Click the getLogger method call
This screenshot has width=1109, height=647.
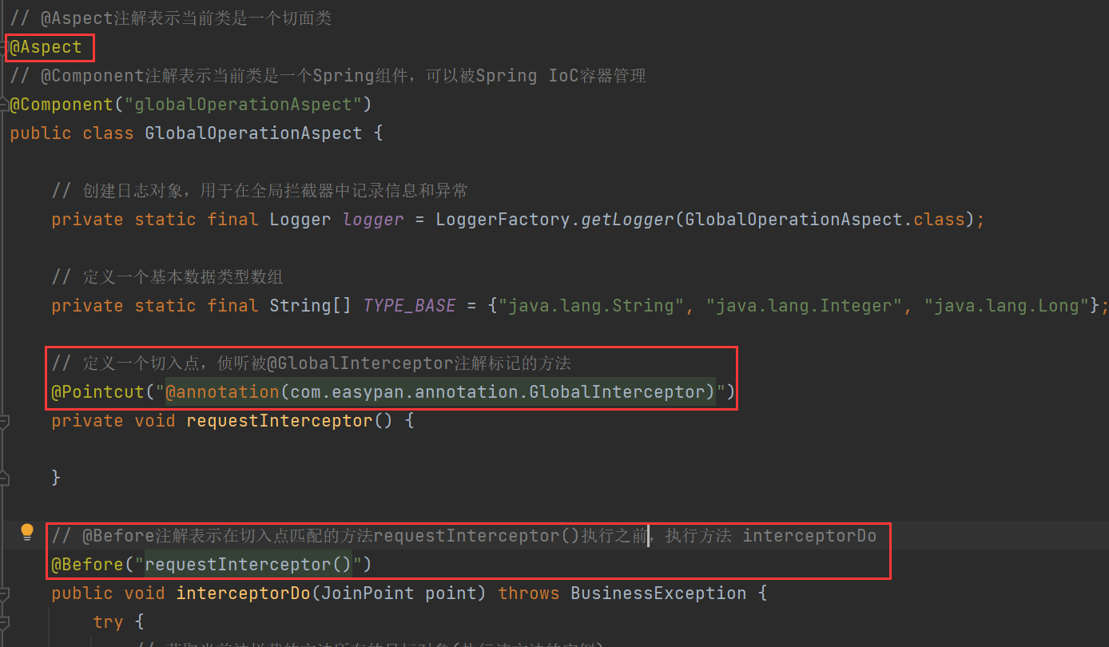click(627, 220)
